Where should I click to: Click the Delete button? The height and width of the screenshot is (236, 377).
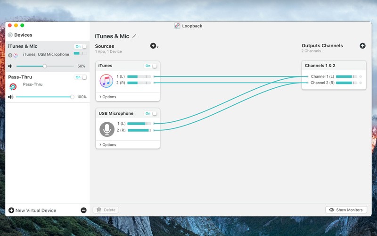tap(106, 210)
